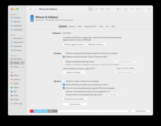Open AAC 128 kbps bitrate dropdown
This screenshot has width=161, height=126.
(x=112, y=95)
